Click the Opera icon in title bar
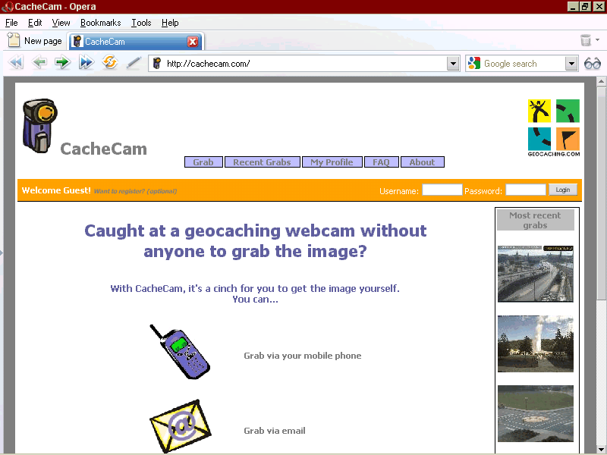Viewport: 607px width, 455px height. (7, 7)
